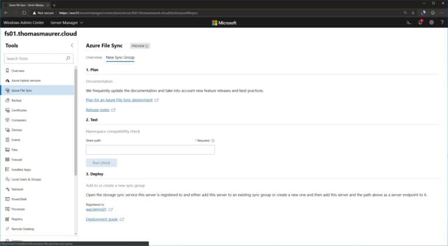
Task: Open the Backup tool icon
Action: 8,100
